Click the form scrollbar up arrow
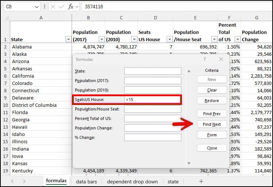Viewport: 273px width, 187px height. pyautogui.click(x=189, y=71)
